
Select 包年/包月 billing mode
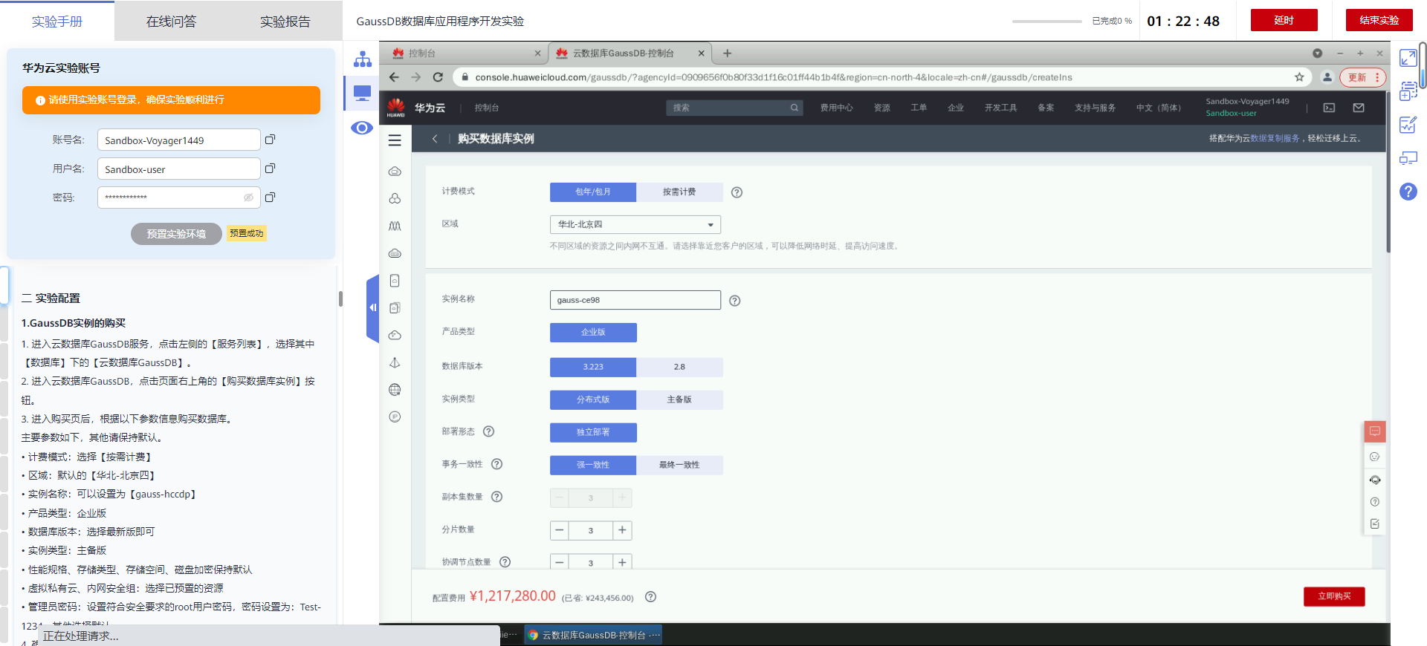click(593, 192)
